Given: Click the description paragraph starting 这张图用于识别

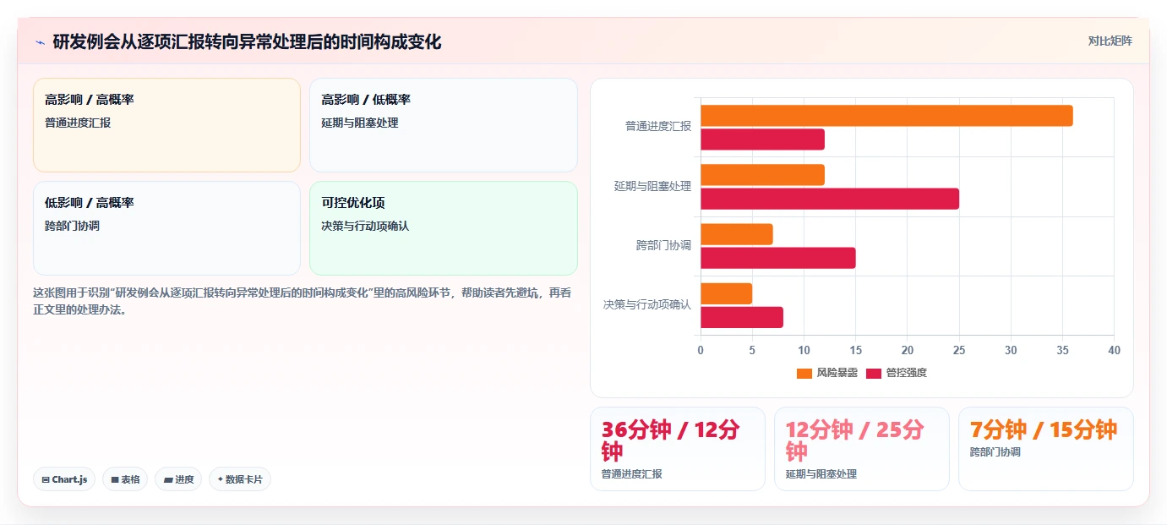Looking at the screenshot, I should (x=304, y=301).
